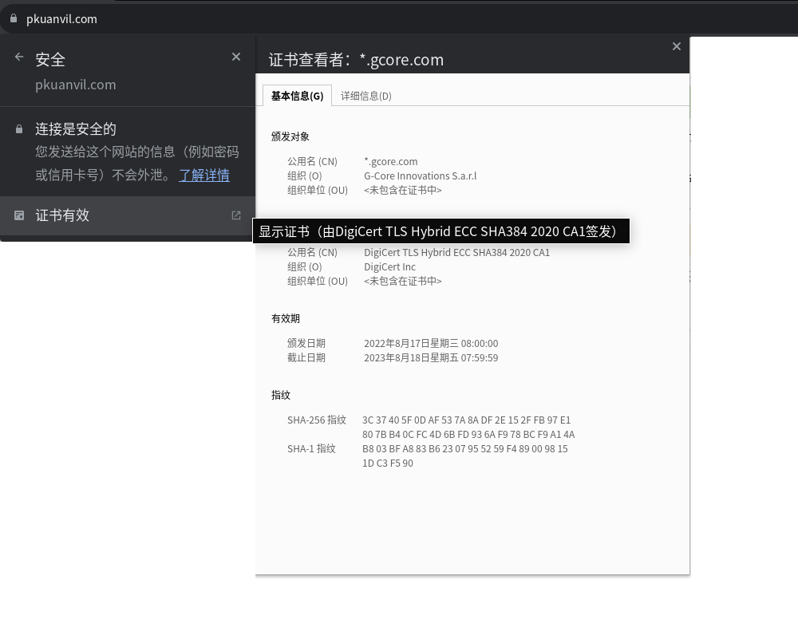The image size is (798, 631).
Task: Dismiss the 安全 panel with its X
Action: coord(235,57)
